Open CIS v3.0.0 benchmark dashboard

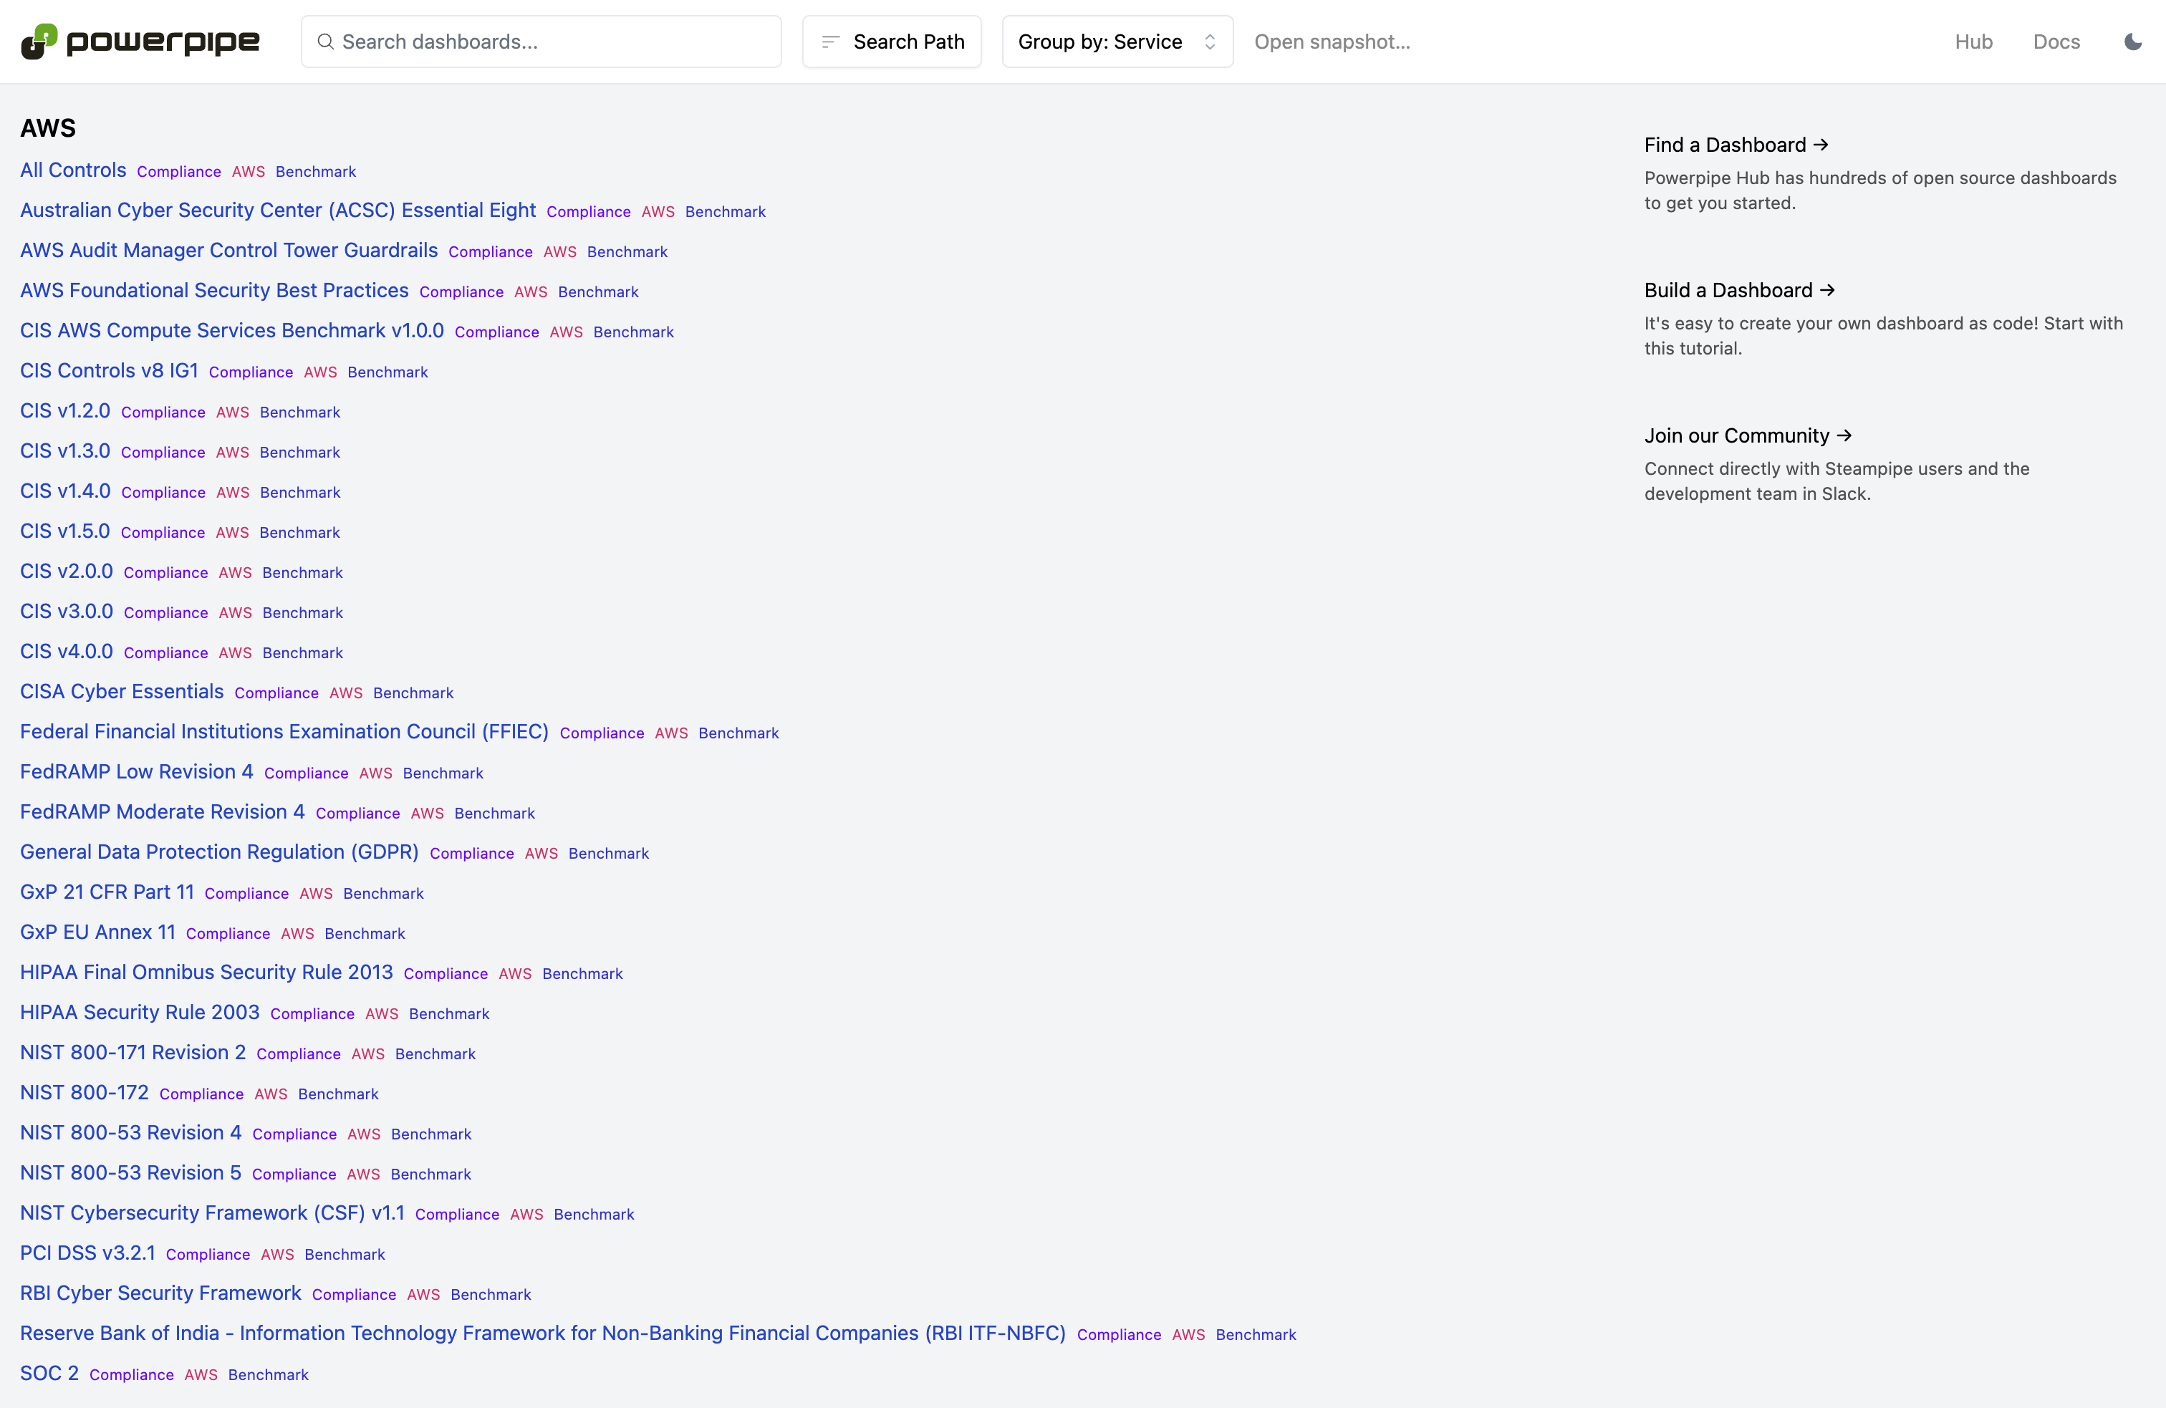pos(67,612)
